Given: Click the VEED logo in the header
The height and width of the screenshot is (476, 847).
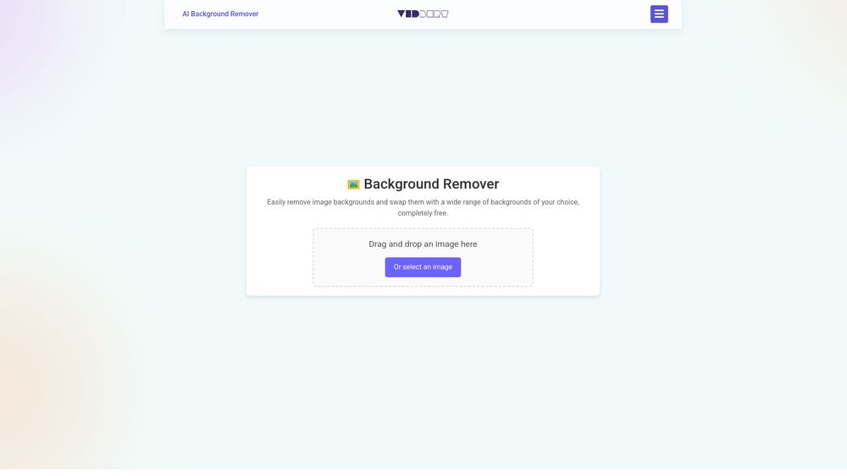Looking at the screenshot, I should click(423, 14).
